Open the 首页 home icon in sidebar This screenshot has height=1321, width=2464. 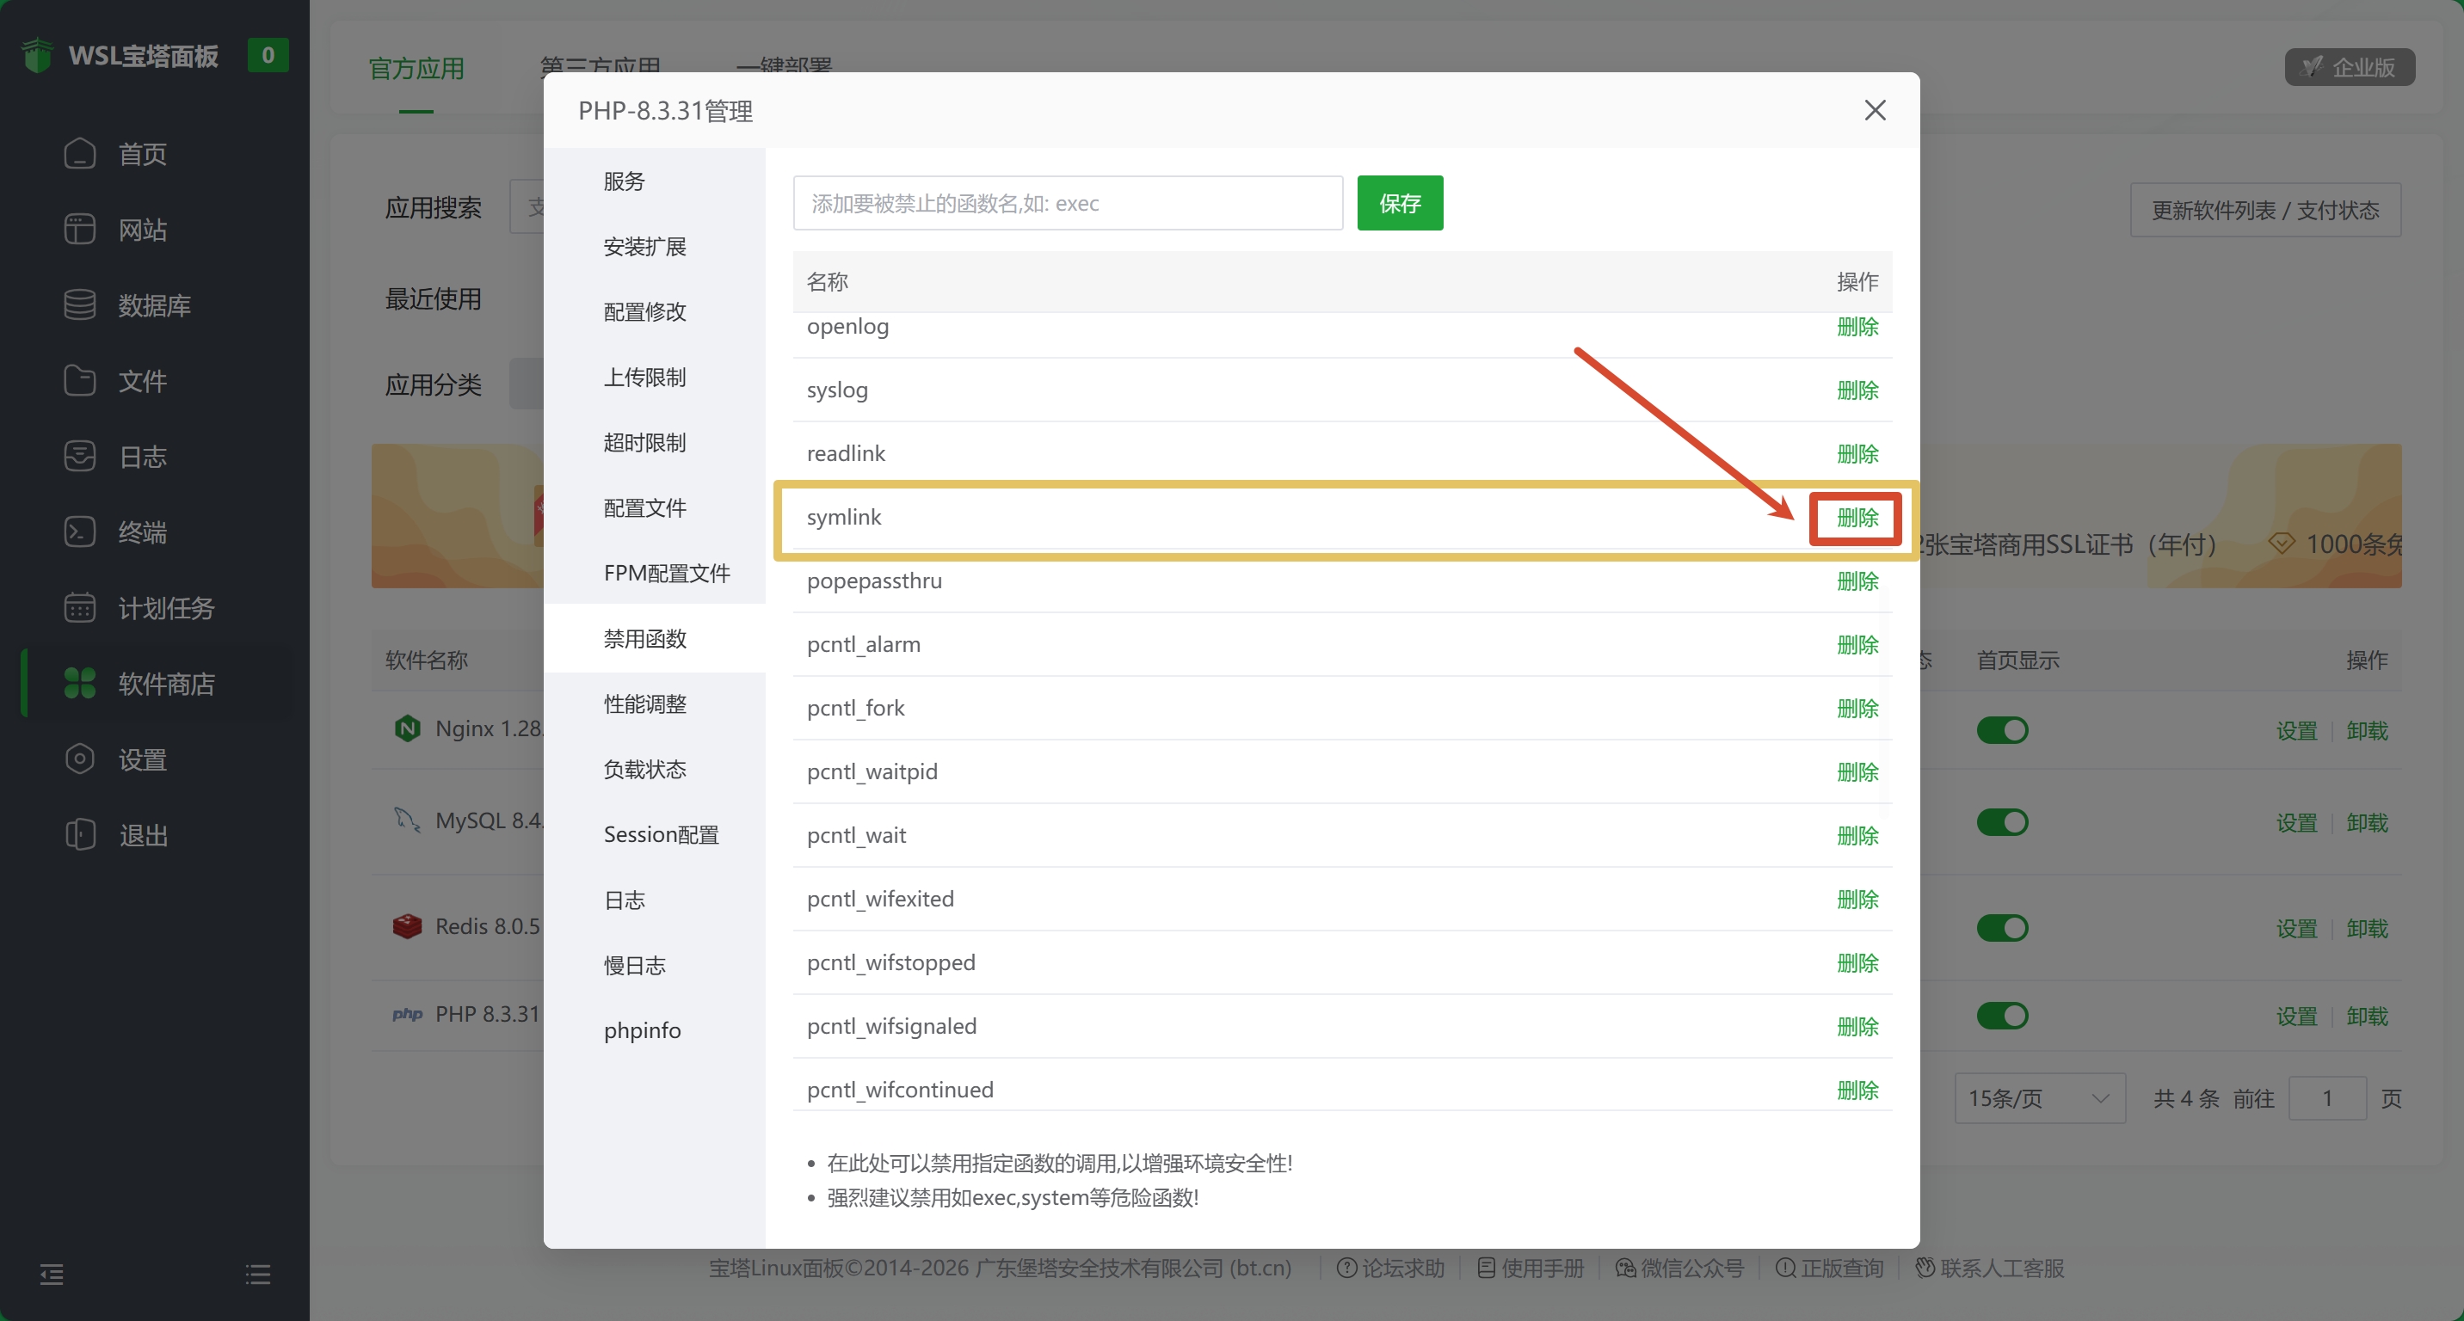(79, 153)
